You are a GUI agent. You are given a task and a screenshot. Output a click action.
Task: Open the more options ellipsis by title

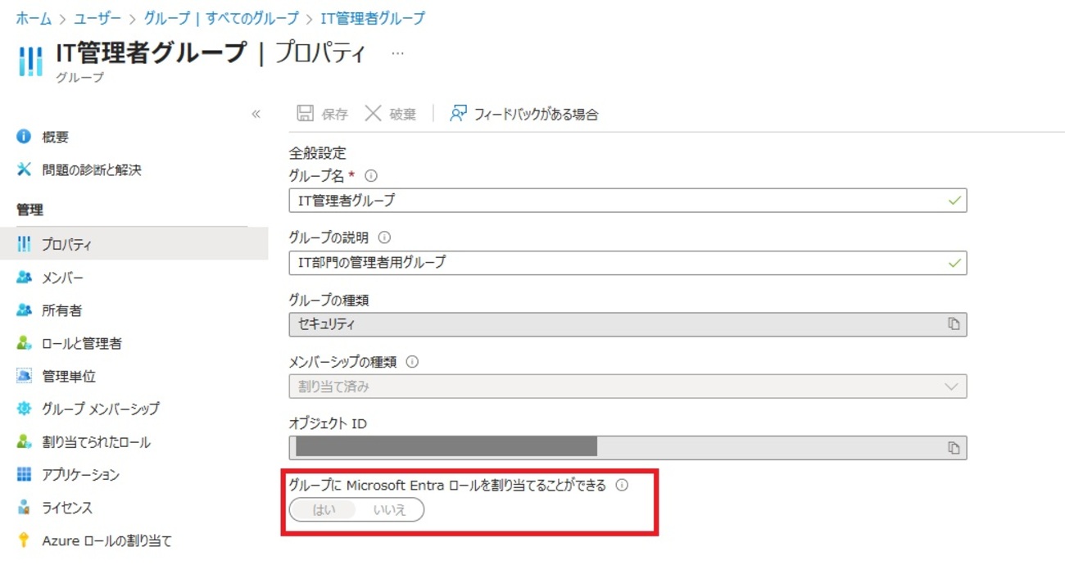pyautogui.click(x=397, y=53)
